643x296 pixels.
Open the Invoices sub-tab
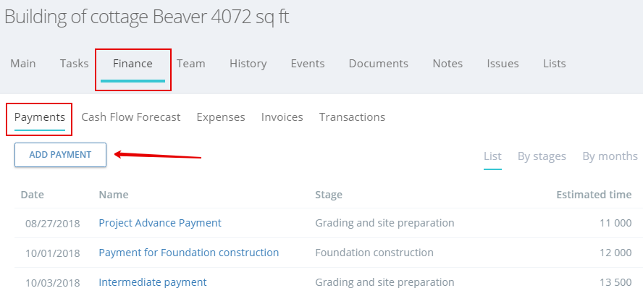tap(282, 117)
